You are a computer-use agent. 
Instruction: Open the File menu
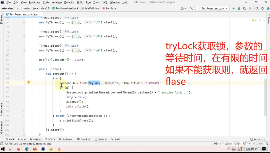[x=9, y=2]
